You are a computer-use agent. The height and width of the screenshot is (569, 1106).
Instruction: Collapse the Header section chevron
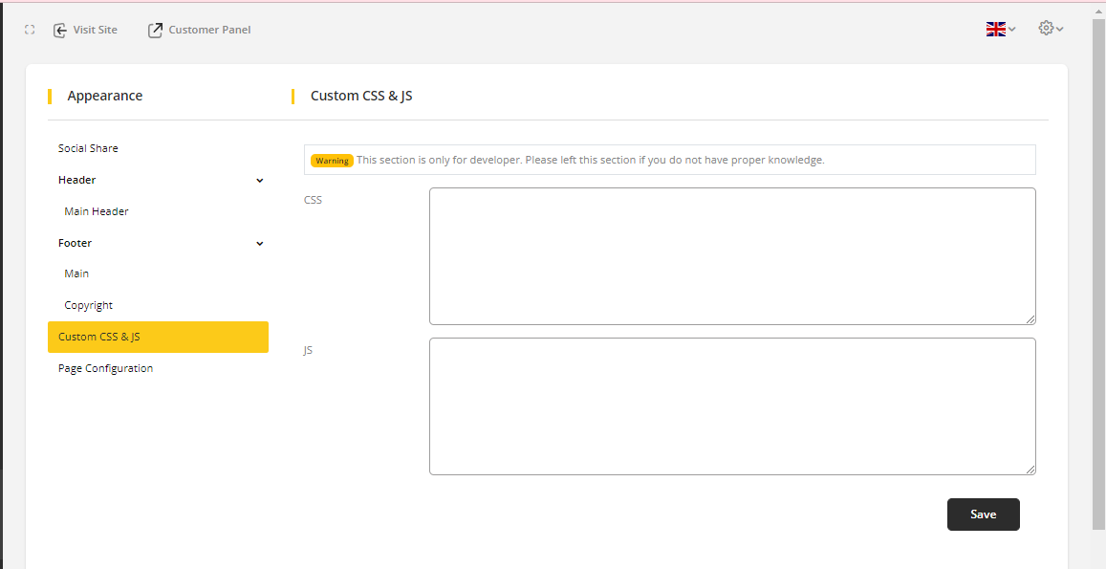pos(259,181)
